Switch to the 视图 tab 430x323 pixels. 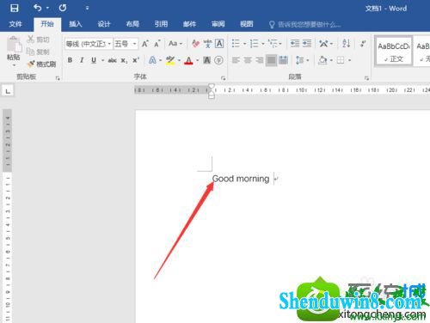click(247, 24)
